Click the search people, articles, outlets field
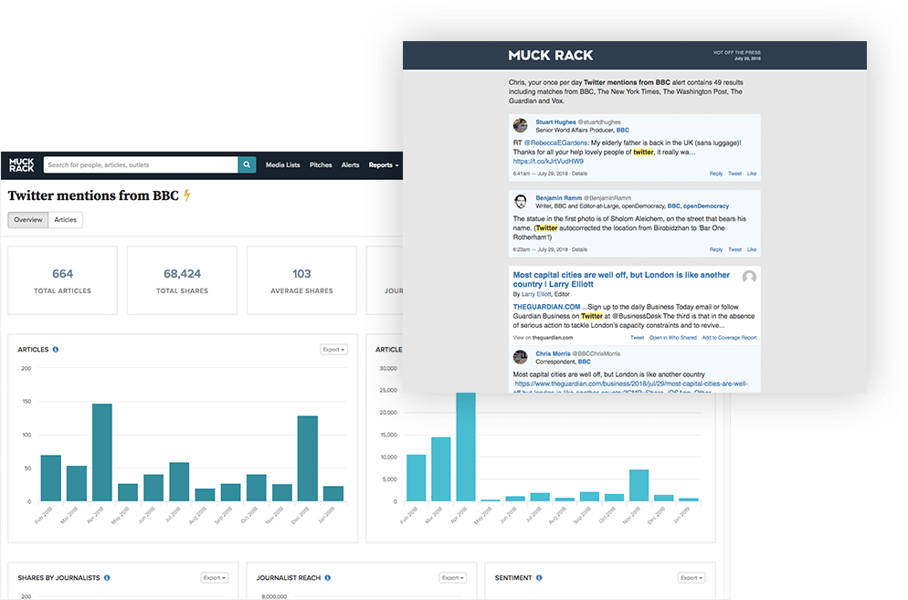The height and width of the screenshot is (600, 908). point(141,164)
